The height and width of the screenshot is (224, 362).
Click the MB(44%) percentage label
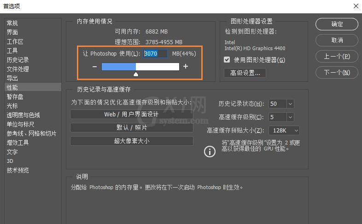pyautogui.click(x=184, y=54)
